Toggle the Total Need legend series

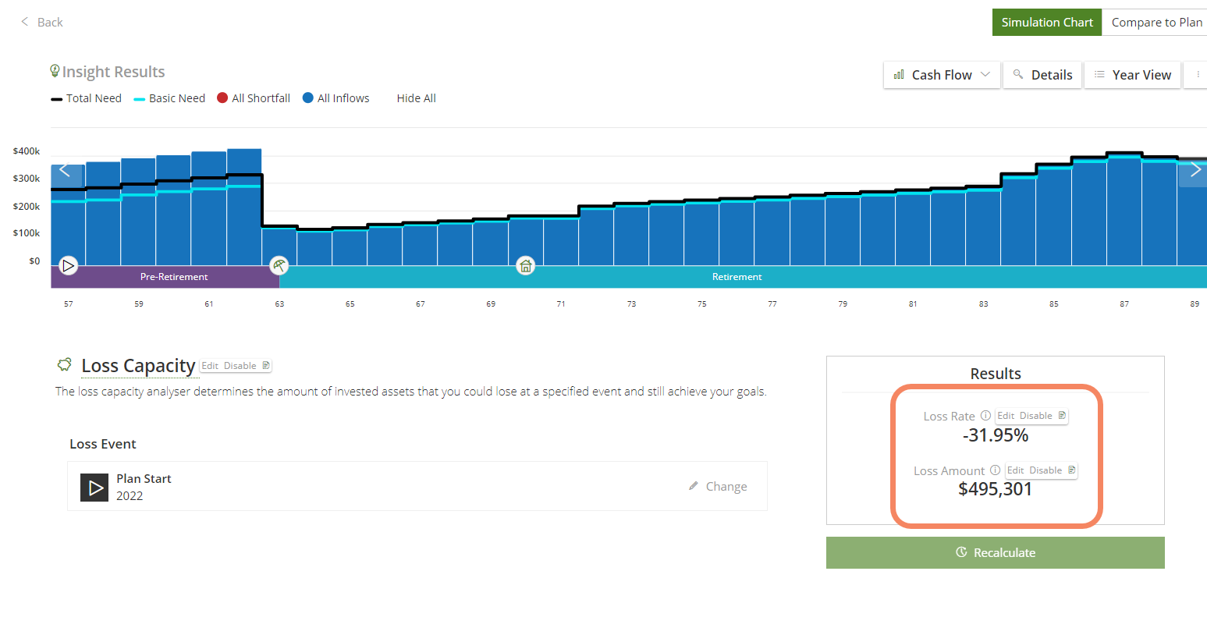pyautogui.click(x=87, y=98)
